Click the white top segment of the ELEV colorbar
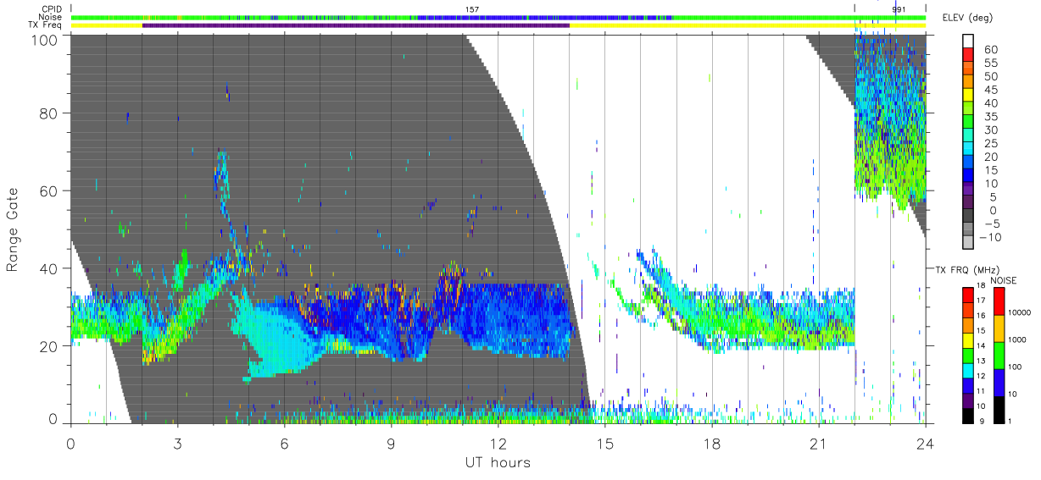This screenshot has height=480, width=1041. coord(968,41)
